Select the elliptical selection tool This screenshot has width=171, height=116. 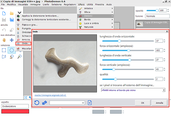coord(12,50)
